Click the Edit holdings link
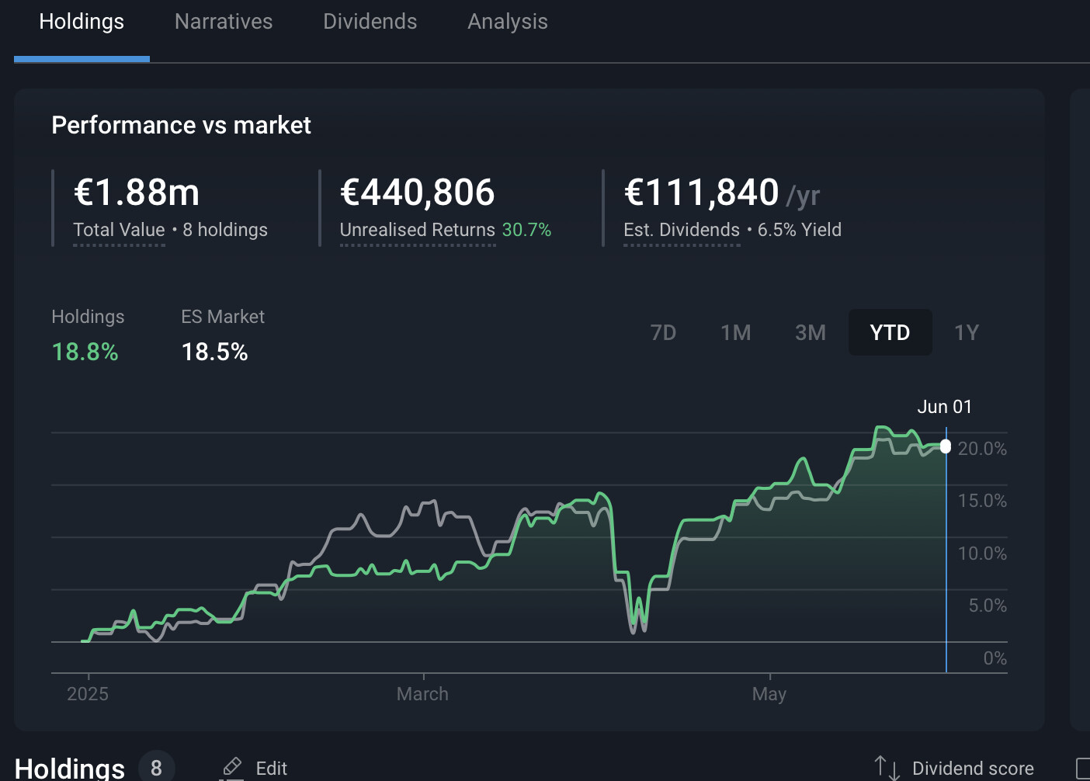 271,769
